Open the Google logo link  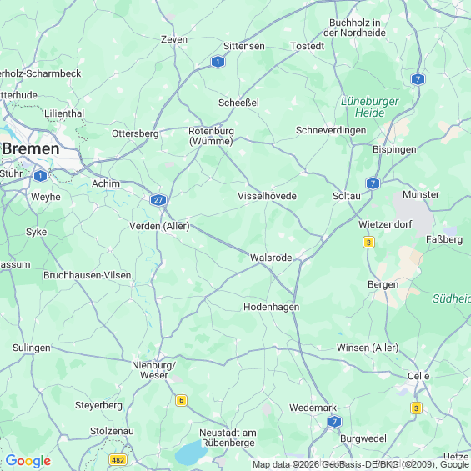click(28, 461)
